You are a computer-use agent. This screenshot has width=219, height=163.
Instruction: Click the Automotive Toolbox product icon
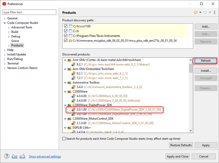point(70,83)
